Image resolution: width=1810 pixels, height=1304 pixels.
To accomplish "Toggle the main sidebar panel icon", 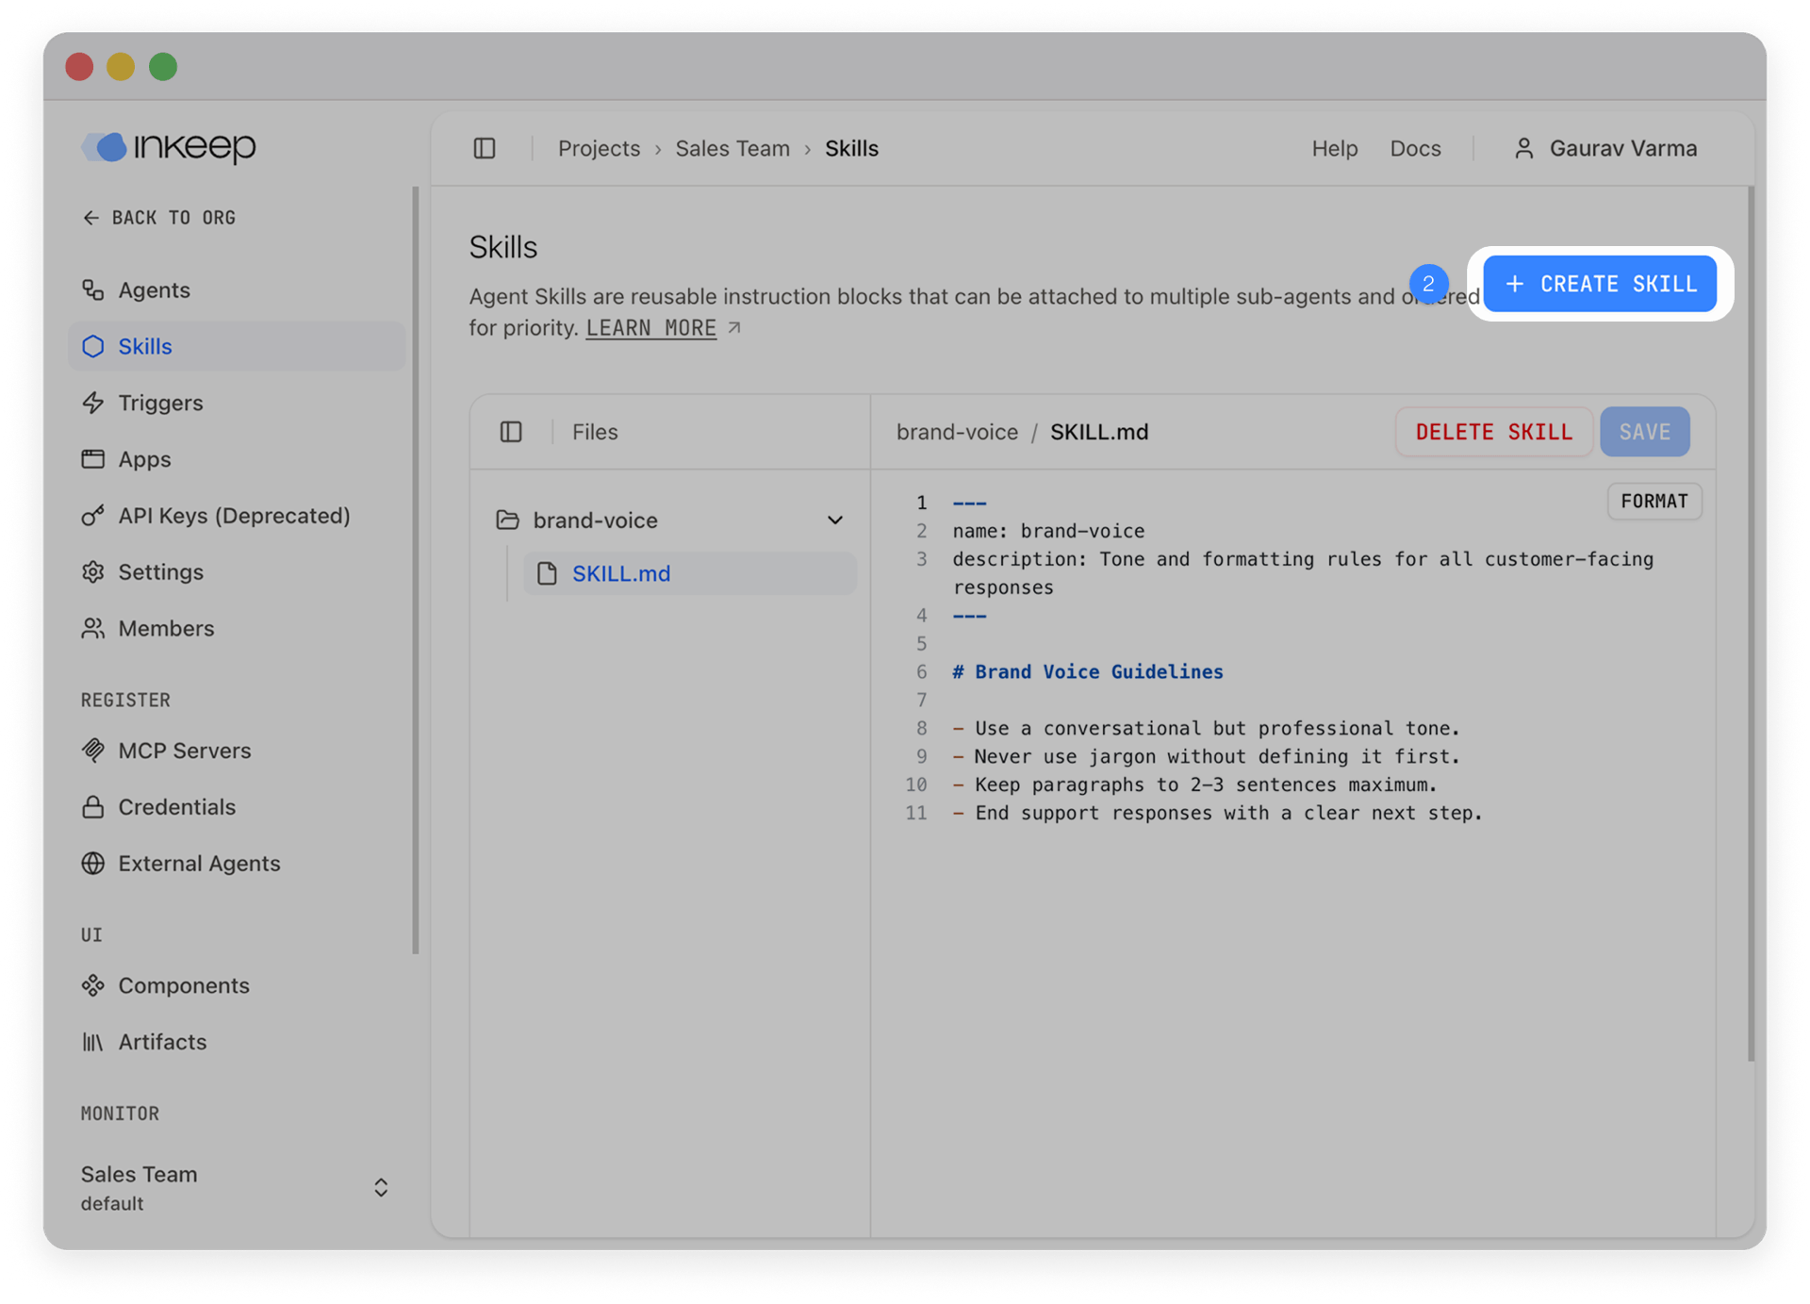I will pos(484,149).
